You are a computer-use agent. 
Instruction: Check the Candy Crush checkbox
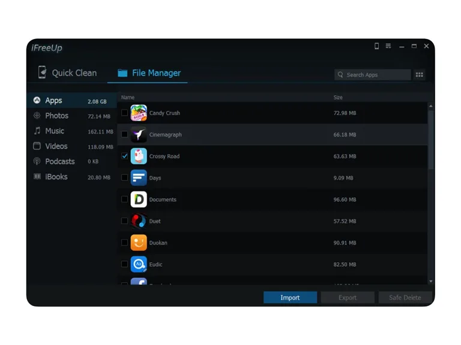pyautogui.click(x=124, y=113)
